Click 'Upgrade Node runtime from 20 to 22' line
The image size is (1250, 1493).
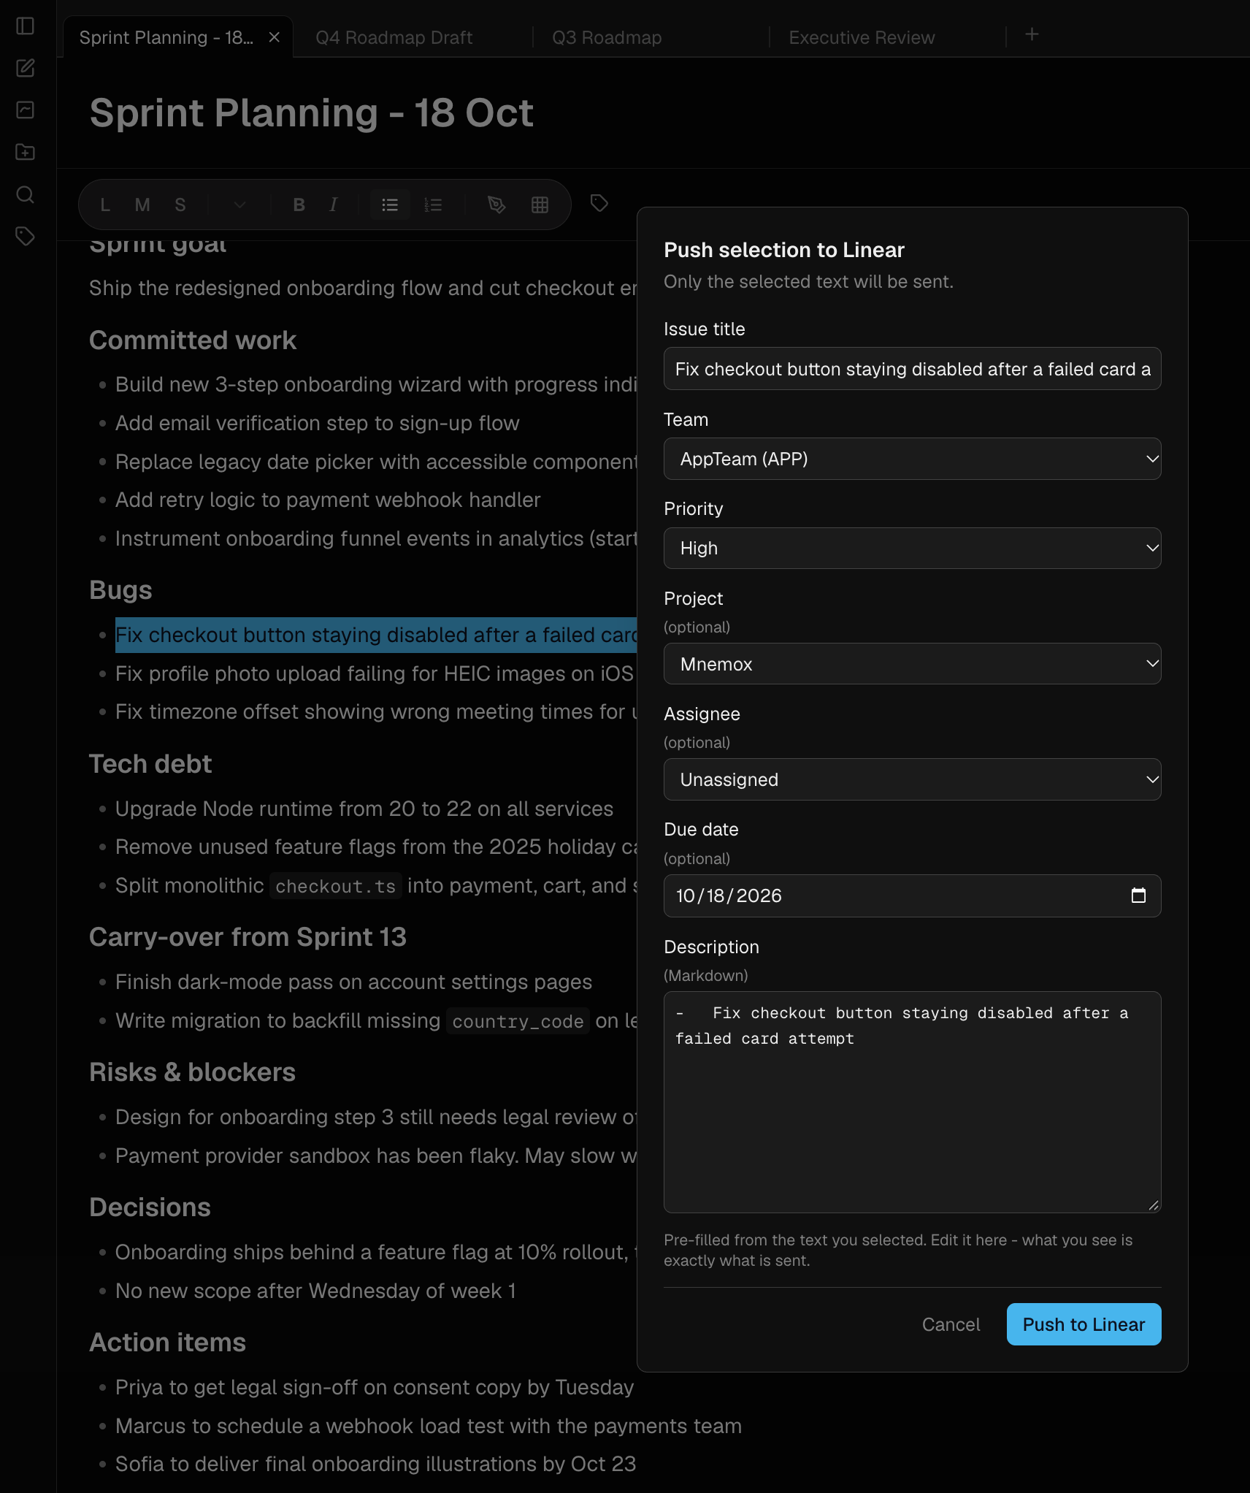pyautogui.click(x=364, y=809)
